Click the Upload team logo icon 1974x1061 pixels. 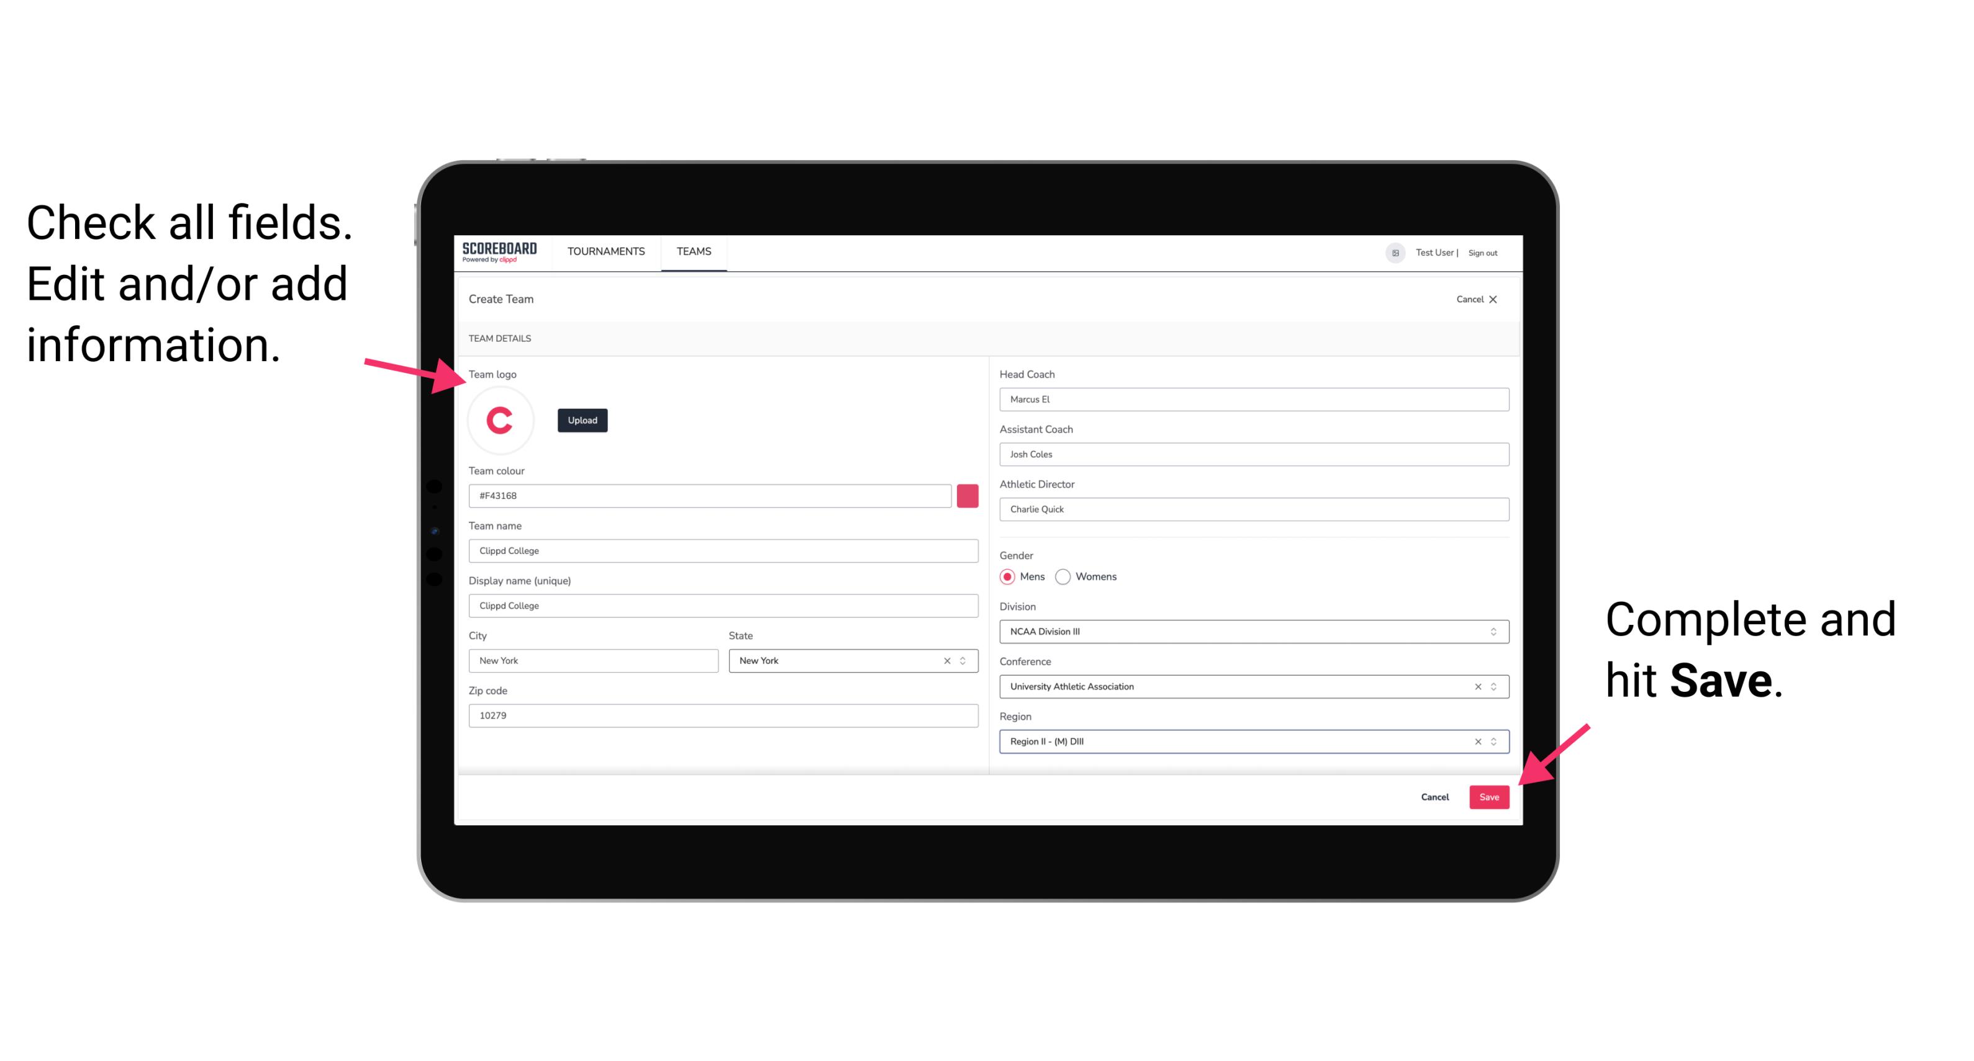pyautogui.click(x=581, y=421)
